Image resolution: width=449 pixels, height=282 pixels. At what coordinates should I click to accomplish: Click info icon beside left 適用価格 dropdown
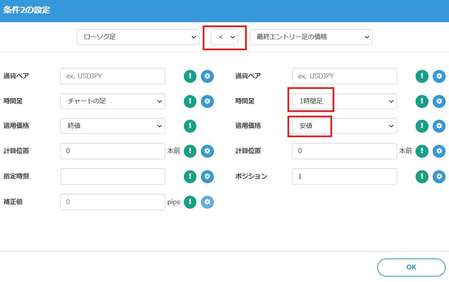coord(190,126)
